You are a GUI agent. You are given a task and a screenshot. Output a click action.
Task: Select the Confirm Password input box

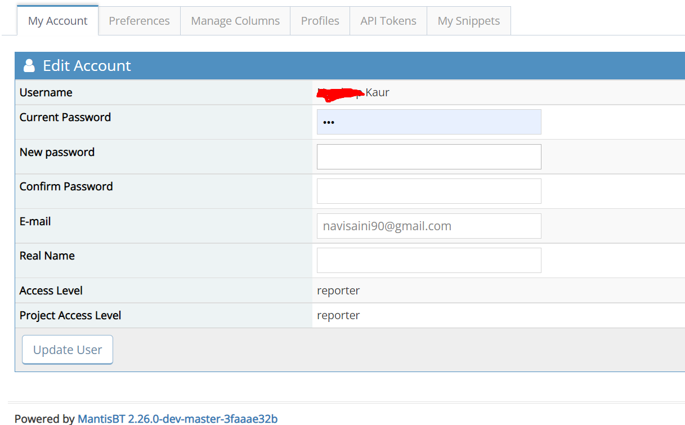click(429, 191)
